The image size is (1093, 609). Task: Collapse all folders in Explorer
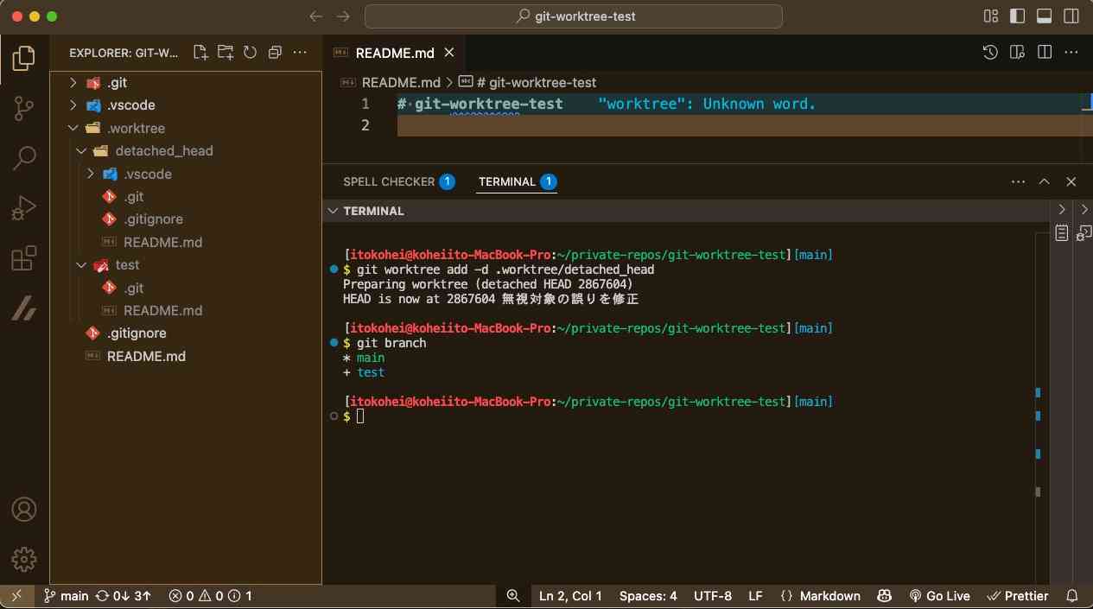pos(275,53)
